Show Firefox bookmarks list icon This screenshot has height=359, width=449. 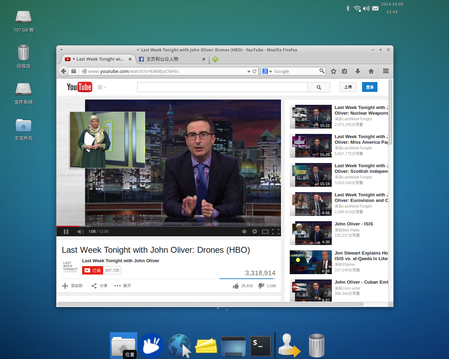click(x=344, y=71)
